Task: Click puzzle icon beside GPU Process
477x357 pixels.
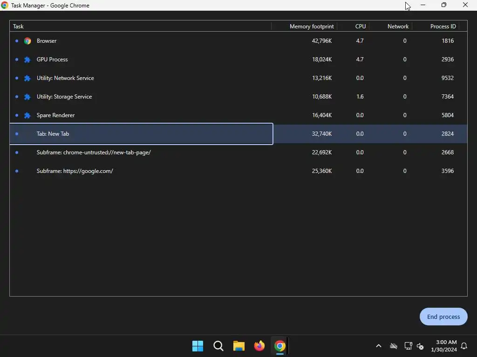Action: [27, 59]
